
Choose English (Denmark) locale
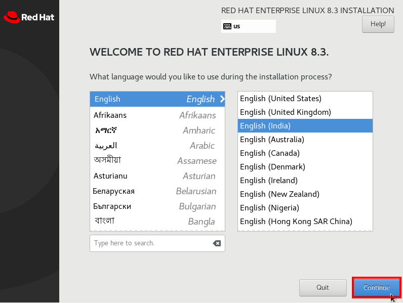point(305,166)
